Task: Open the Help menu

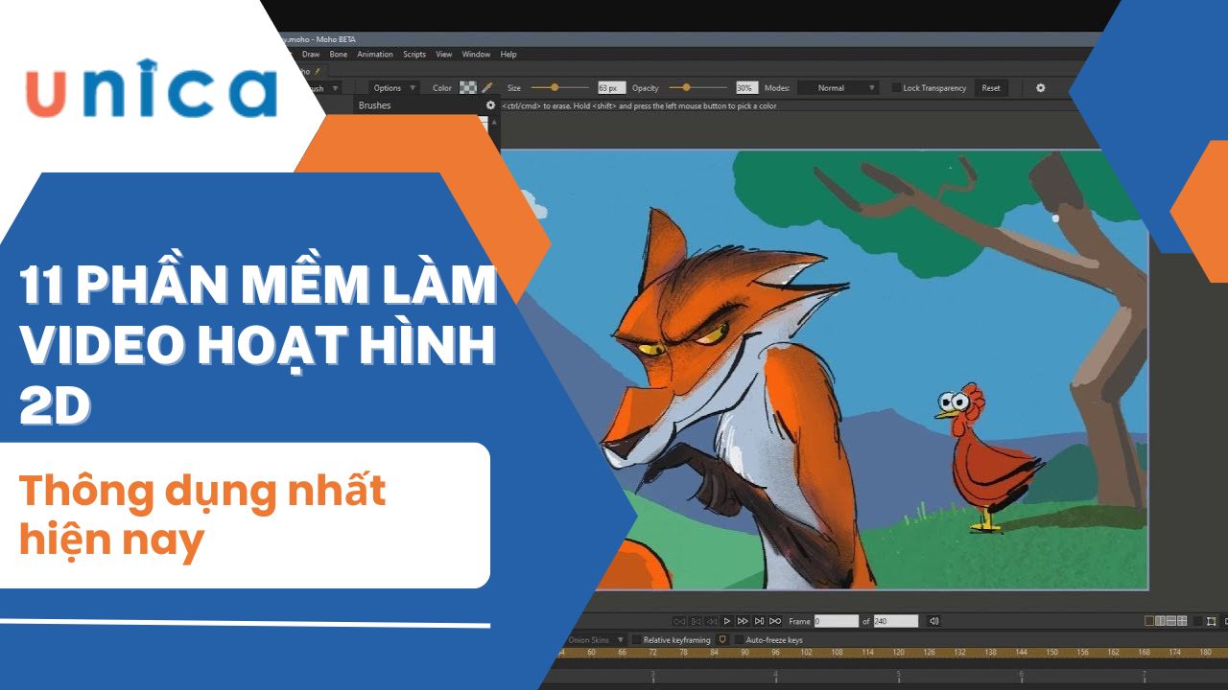Action: [508, 55]
